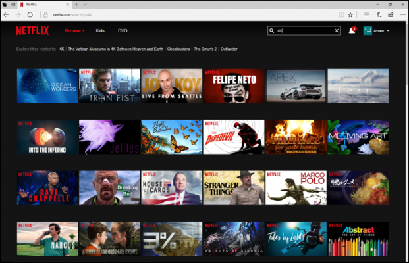Click the search magnifier icon
409x263 pixels.
coord(271,30)
